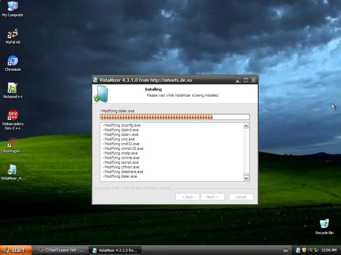The width and height of the screenshot is (341, 255).
Task: Open the Start menu
Action: 16,250
